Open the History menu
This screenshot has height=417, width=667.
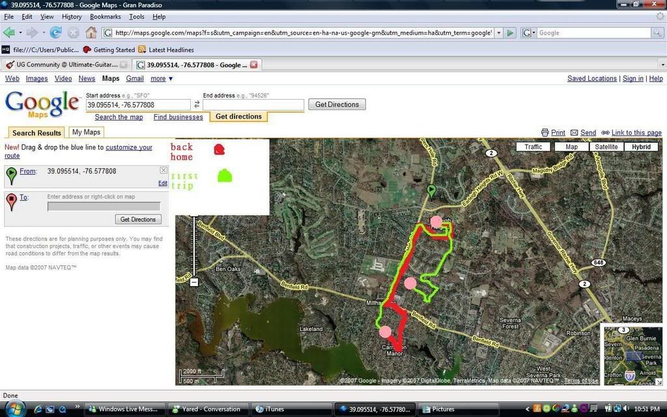[x=72, y=16]
